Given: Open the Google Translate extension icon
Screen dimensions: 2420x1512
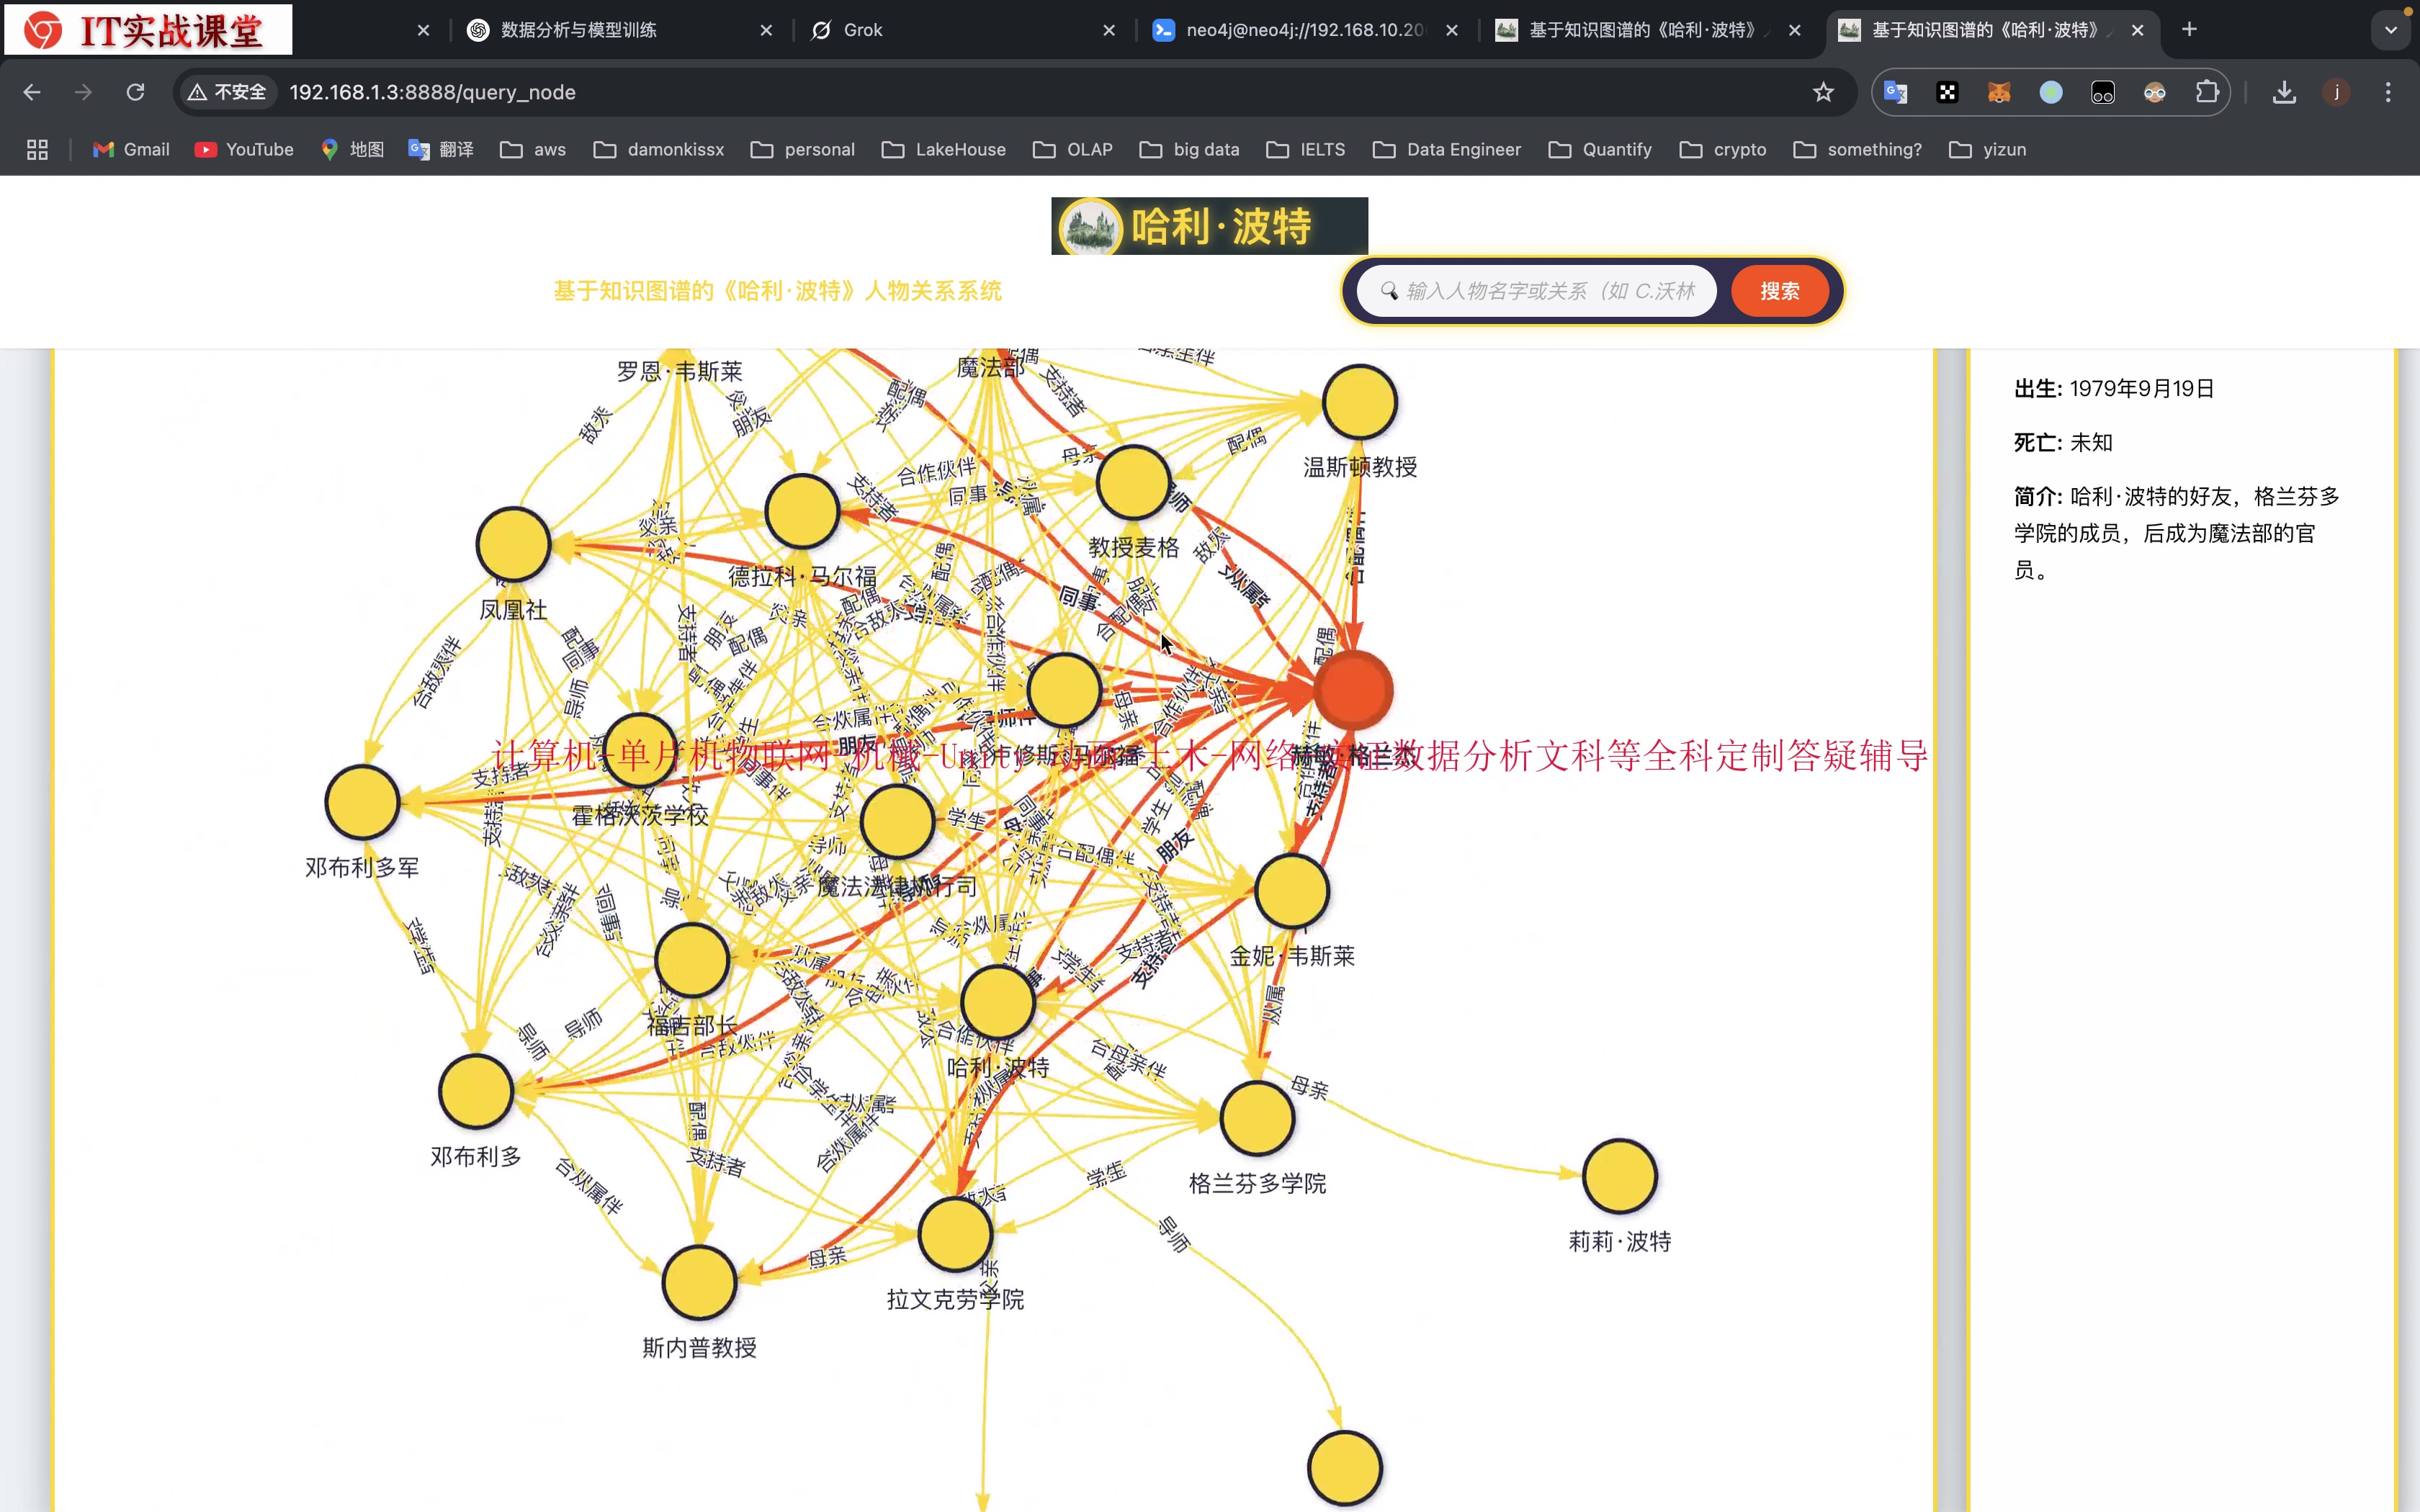Looking at the screenshot, I should click(1895, 92).
